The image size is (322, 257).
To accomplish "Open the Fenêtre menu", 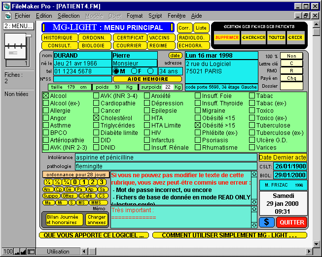I will 177,16.
